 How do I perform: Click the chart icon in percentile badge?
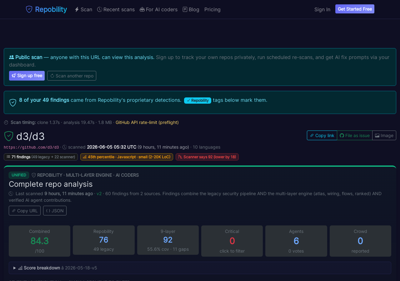tap(85, 157)
